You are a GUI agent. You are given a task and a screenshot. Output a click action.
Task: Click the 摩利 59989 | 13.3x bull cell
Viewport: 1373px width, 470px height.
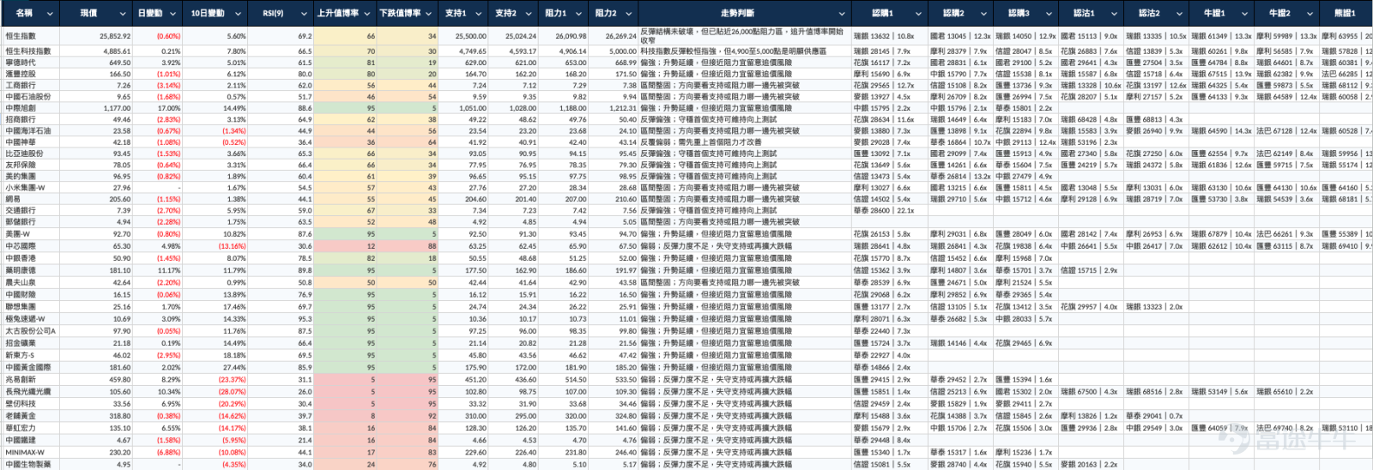[1286, 37]
